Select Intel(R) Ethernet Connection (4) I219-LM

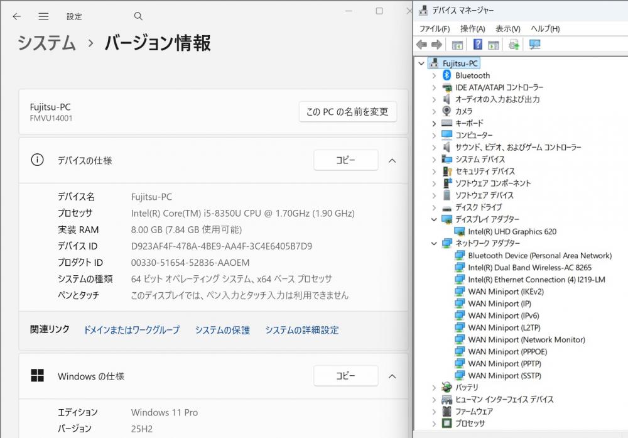(536, 279)
